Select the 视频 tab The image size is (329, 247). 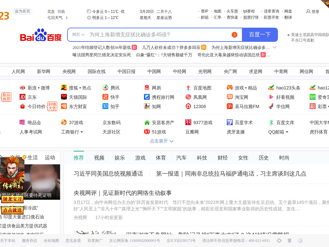[x=99, y=158]
